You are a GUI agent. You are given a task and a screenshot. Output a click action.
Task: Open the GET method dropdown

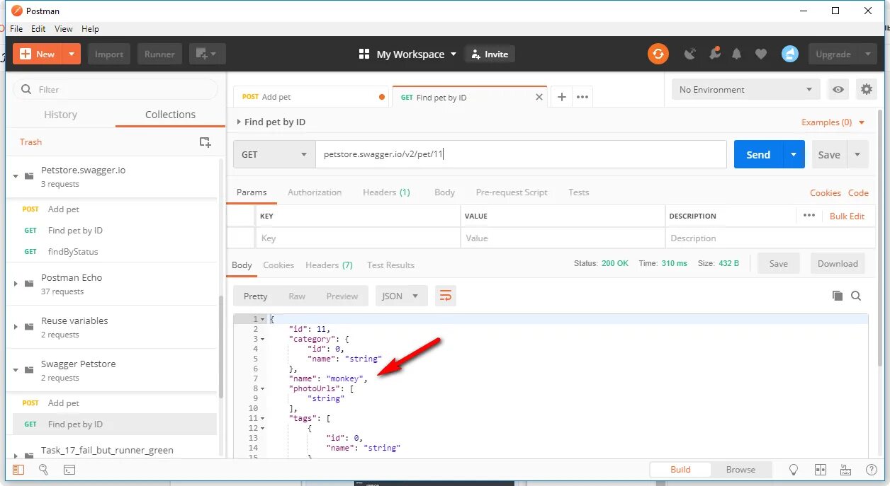point(274,154)
